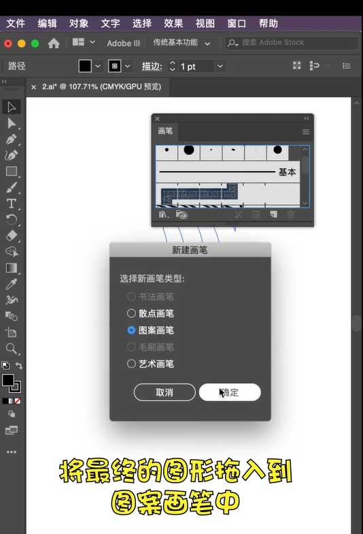Click the 取消 button

[x=165, y=392]
